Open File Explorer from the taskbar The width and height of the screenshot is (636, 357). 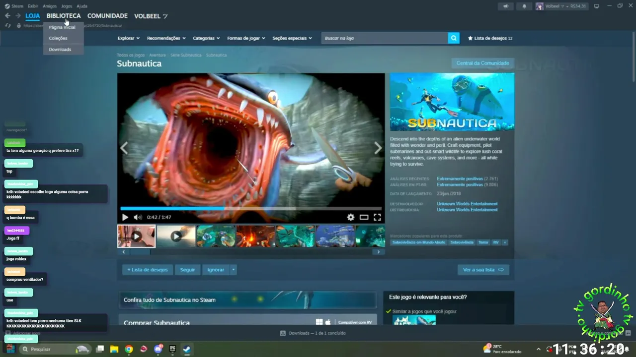tap(114, 349)
